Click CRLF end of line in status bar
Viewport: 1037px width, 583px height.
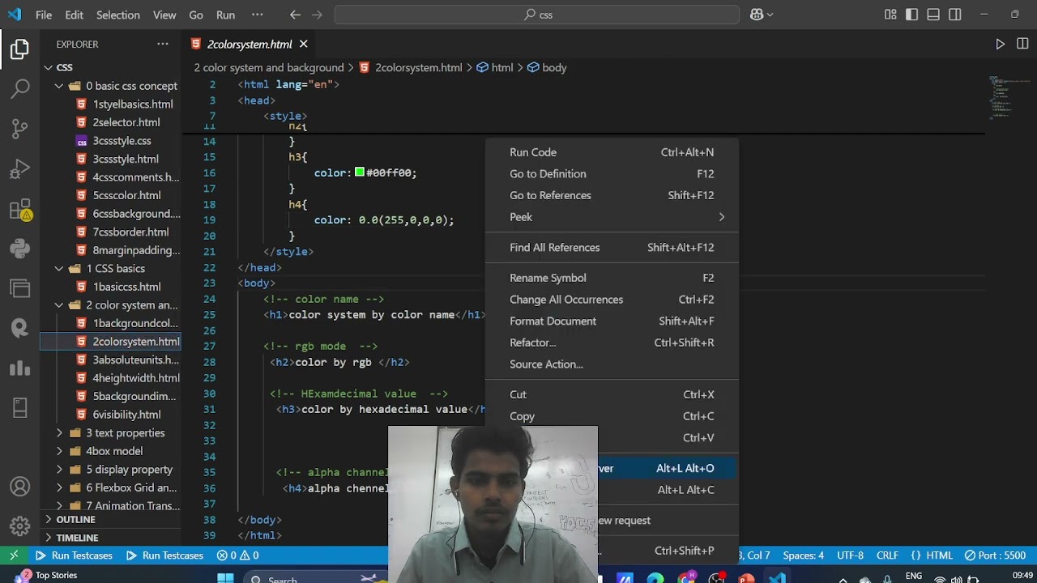coord(887,555)
